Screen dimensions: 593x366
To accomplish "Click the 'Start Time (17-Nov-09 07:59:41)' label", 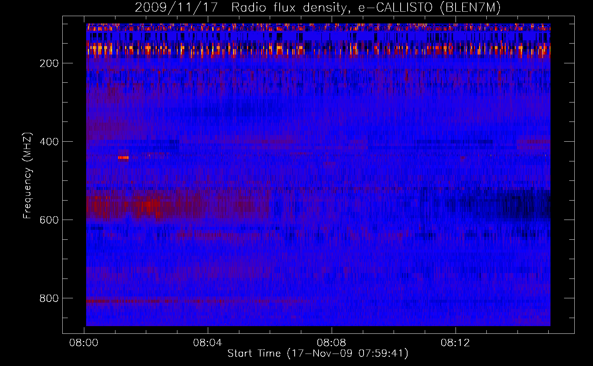I will point(318,354).
